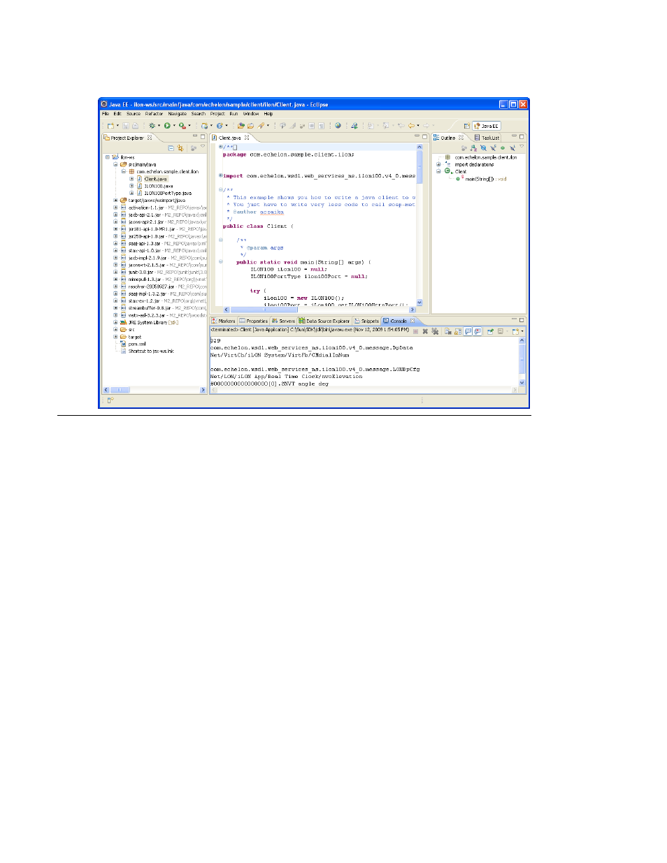Open the Open Console dropdown icon
Screen dimensions: 667x863
point(517,331)
